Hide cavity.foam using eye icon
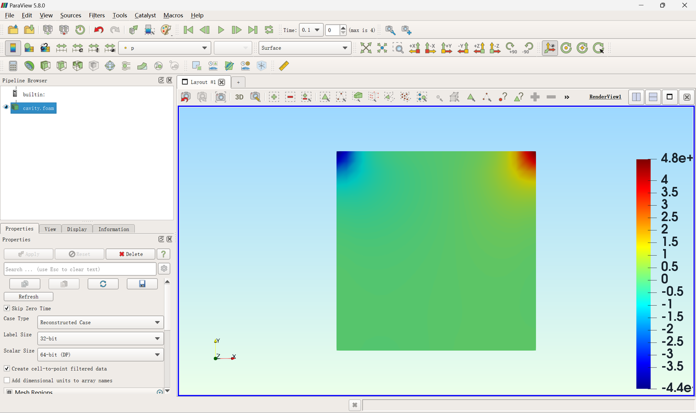The image size is (696, 413). click(x=6, y=107)
